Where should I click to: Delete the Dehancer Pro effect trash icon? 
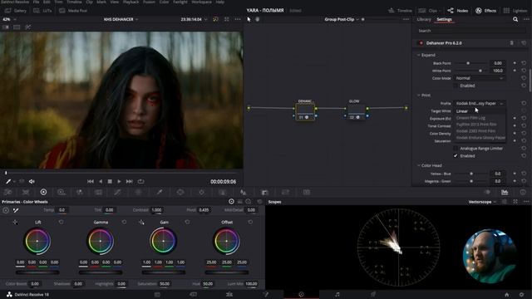click(x=512, y=43)
